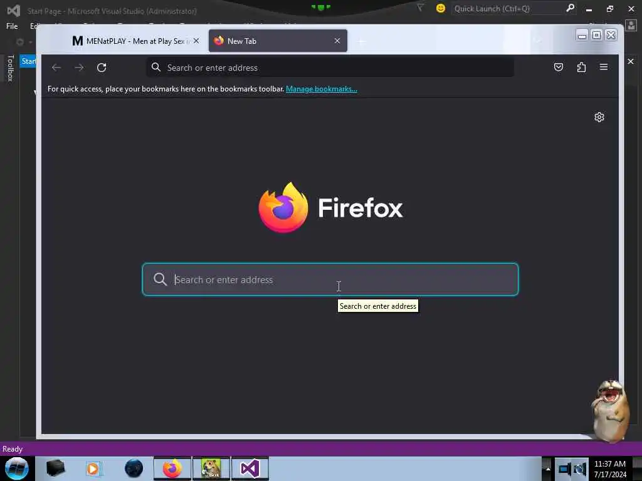Click the laughing creature desktop overlay
642x481 pixels.
coord(610,411)
